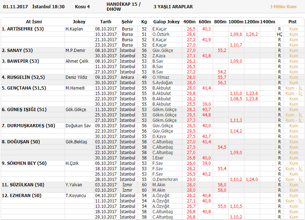
Task: Click the horse name SÜZÜLKAN (50)
Action: pos(23,185)
